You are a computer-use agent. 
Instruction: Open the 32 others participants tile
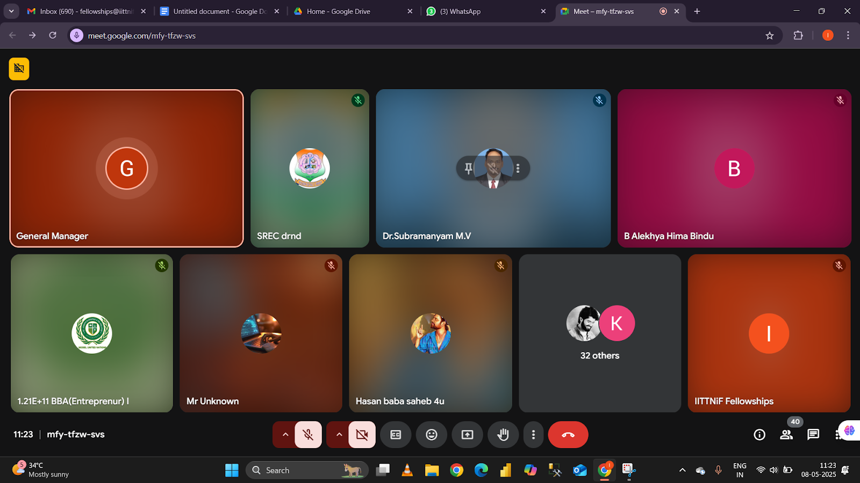pos(600,333)
